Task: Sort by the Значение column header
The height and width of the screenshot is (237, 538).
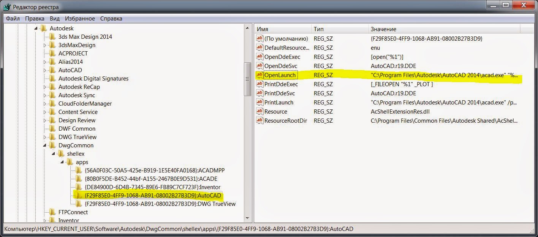Action: [x=444, y=29]
